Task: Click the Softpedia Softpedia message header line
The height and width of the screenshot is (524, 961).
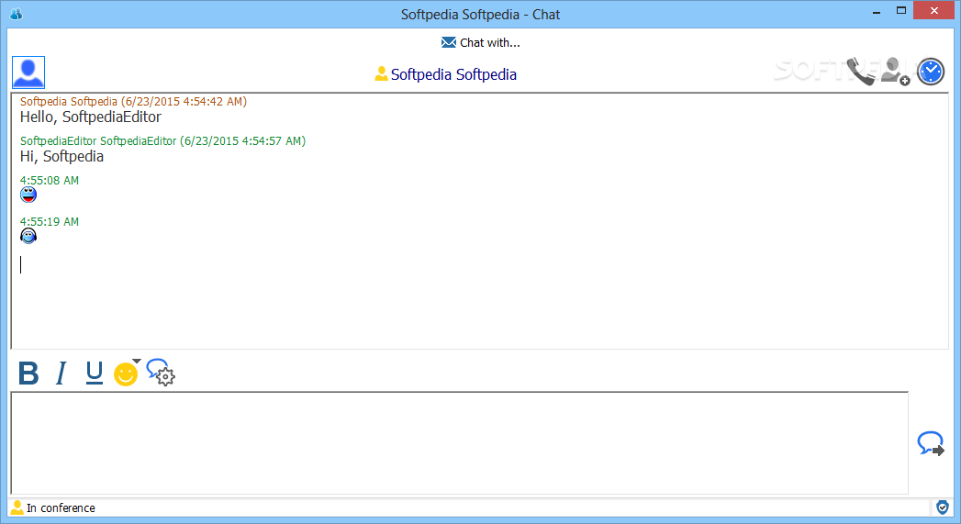Action: click(x=134, y=101)
